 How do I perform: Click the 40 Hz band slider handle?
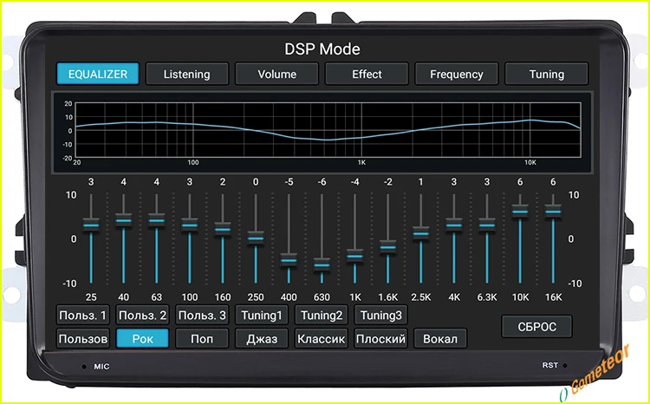click(124, 220)
